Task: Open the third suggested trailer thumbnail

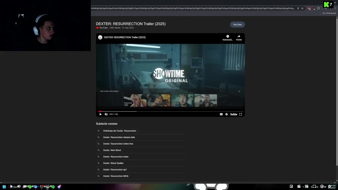Action: [182, 101]
